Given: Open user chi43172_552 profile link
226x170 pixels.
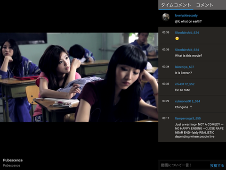Looking at the screenshot, I should [185, 84].
